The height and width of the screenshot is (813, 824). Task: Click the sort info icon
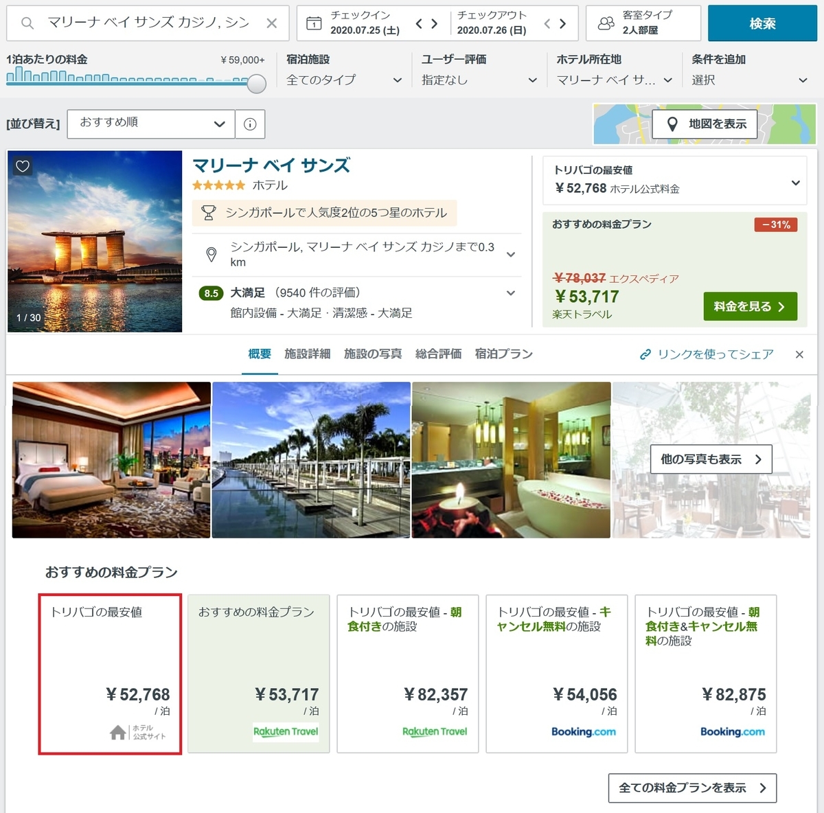click(250, 124)
